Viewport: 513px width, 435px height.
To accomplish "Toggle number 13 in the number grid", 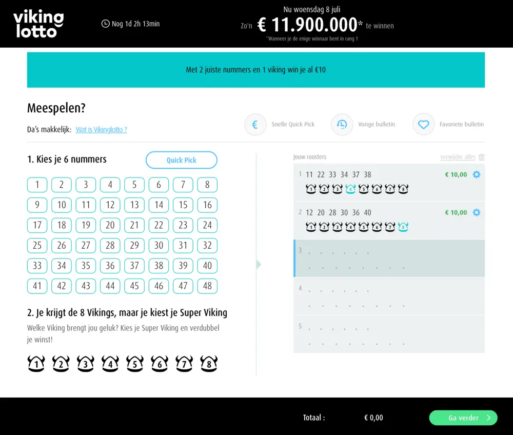I will point(134,205).
